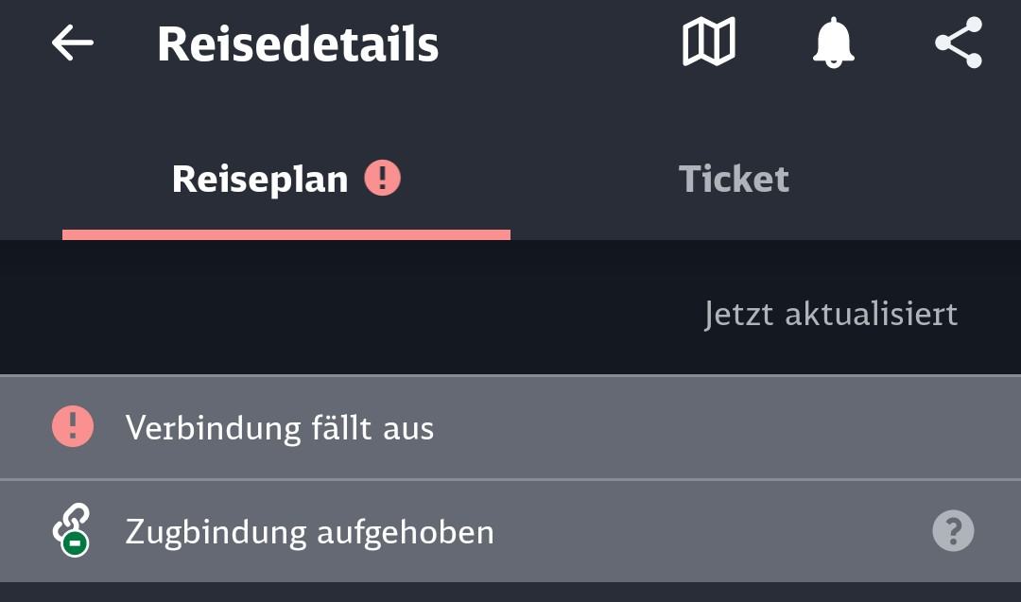
Task: Switch to the Ticket tab
Action: coord(734,179)
